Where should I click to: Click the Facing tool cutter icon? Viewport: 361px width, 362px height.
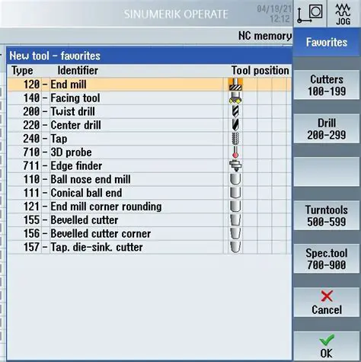coord(235,98)
